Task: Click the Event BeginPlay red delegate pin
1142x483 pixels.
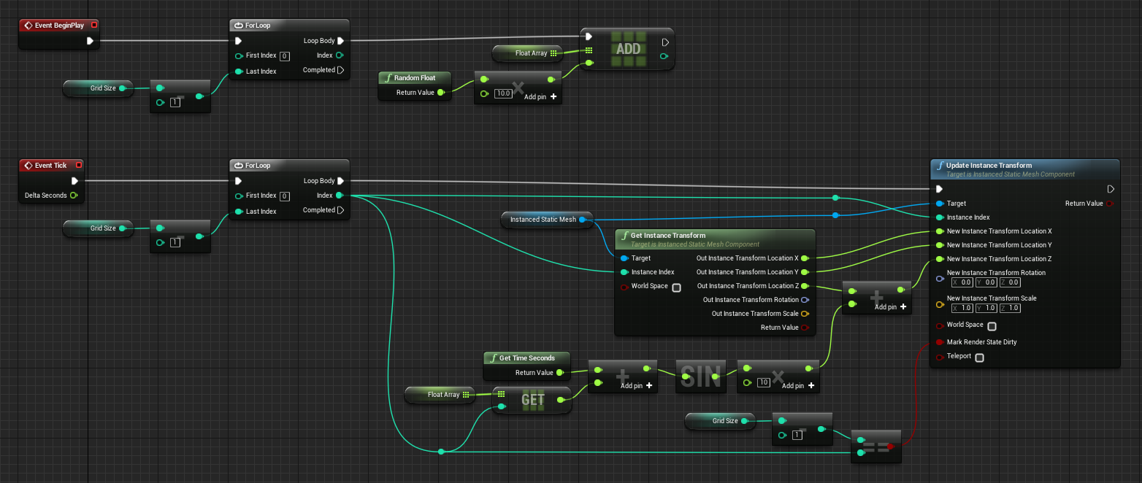Action: pyautogui.click(x=93, y=25)
